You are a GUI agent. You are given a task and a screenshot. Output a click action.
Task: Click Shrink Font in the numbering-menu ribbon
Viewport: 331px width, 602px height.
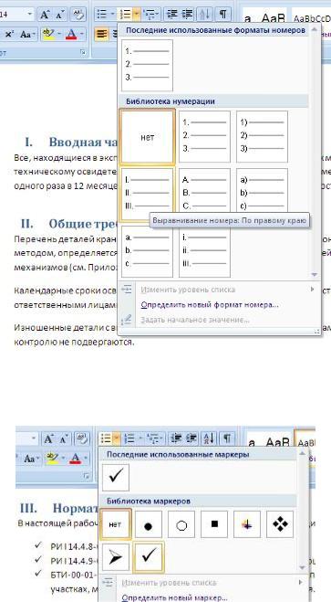click(59, 15)
